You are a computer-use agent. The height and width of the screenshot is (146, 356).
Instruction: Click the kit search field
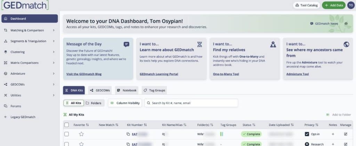tap(191, 103)
